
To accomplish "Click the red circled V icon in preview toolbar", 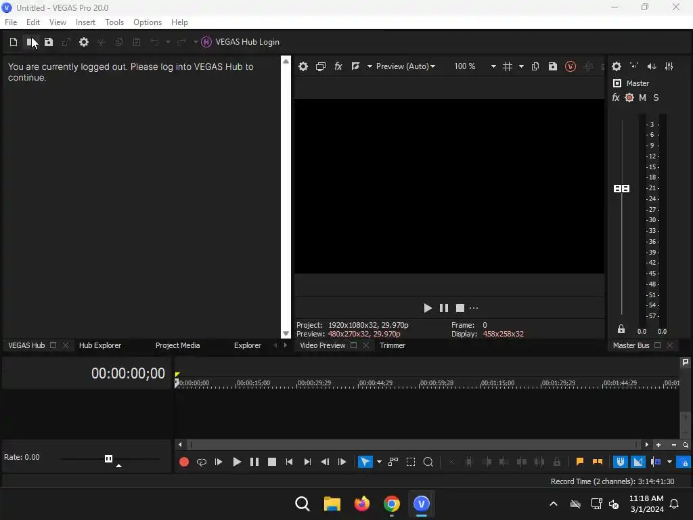I will click(x=571, y=66).
